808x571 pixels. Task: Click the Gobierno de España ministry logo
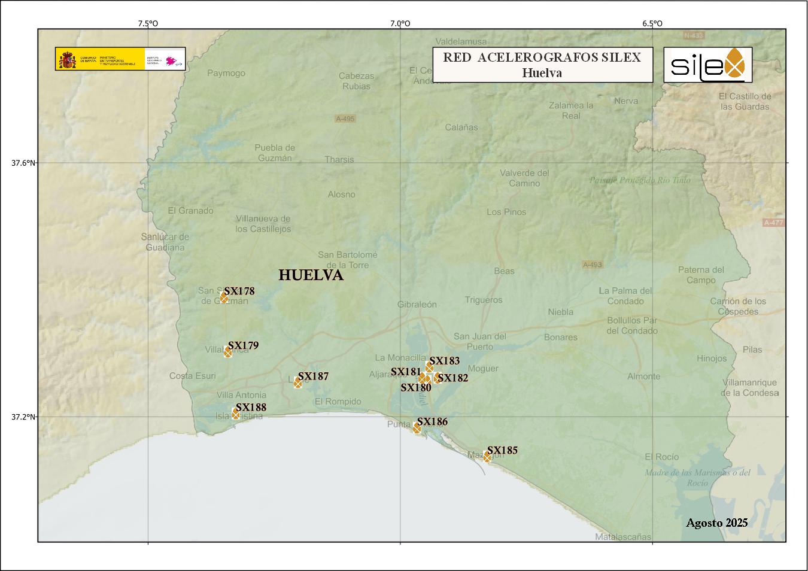(x=101, y=59)
